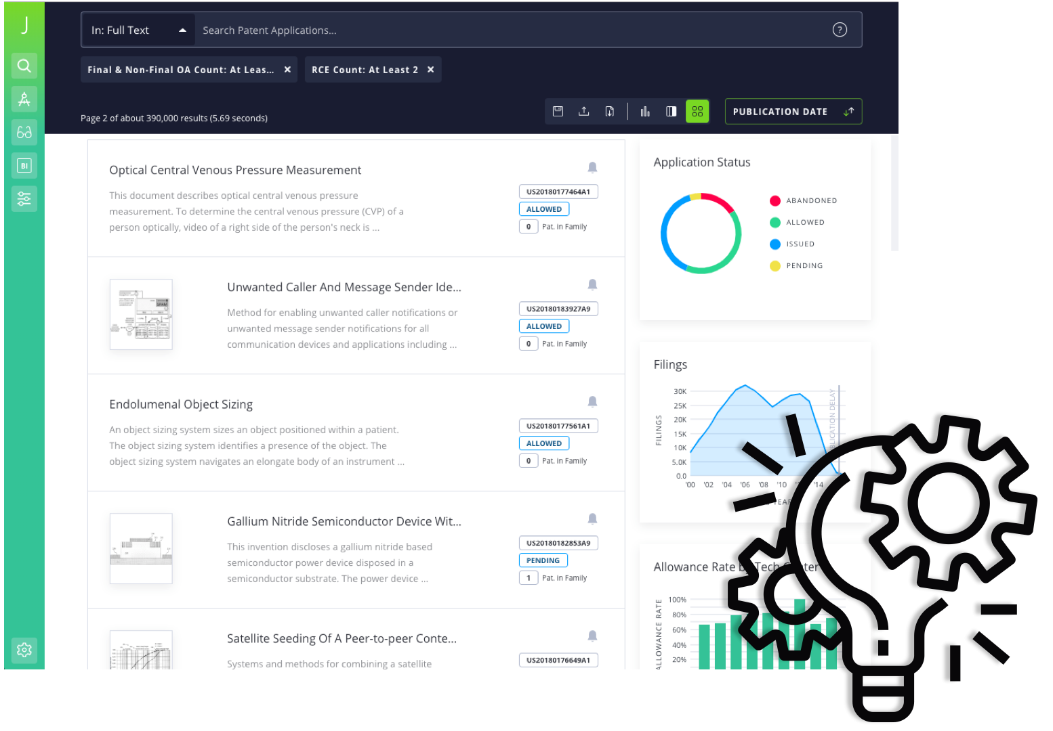Click family count 1 on Gallium Nitride result

[529, 578]
